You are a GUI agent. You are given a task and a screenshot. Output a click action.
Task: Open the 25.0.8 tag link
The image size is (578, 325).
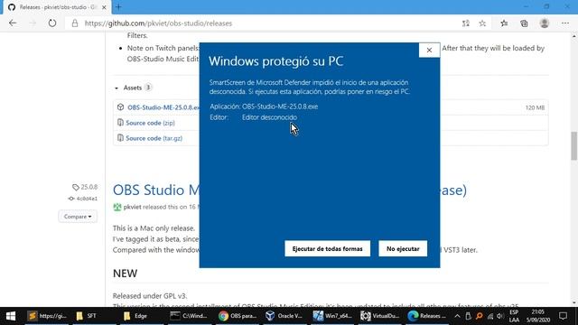(85, 187)
